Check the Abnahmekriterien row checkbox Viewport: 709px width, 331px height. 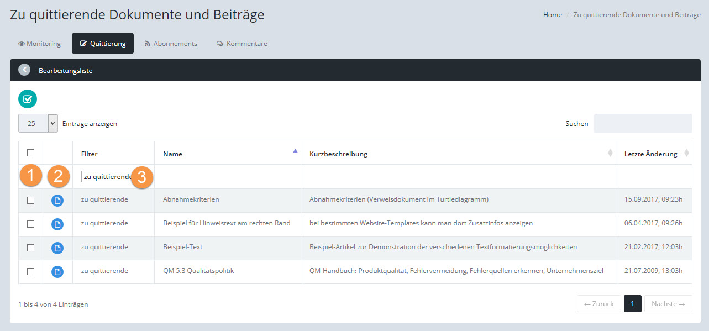[30, 200]
